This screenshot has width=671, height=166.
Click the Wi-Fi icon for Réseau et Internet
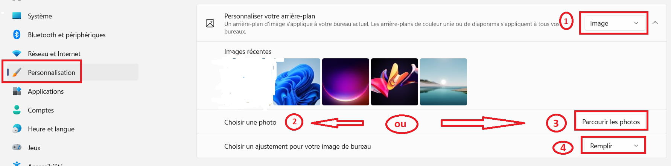(17, 53)
